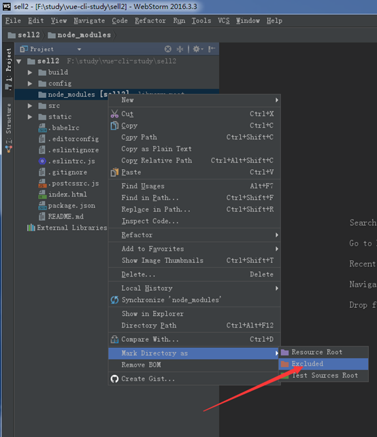Viewport: 377px width, 437px height.
Task: Select README.md in project tree
Action: (65, 217)
